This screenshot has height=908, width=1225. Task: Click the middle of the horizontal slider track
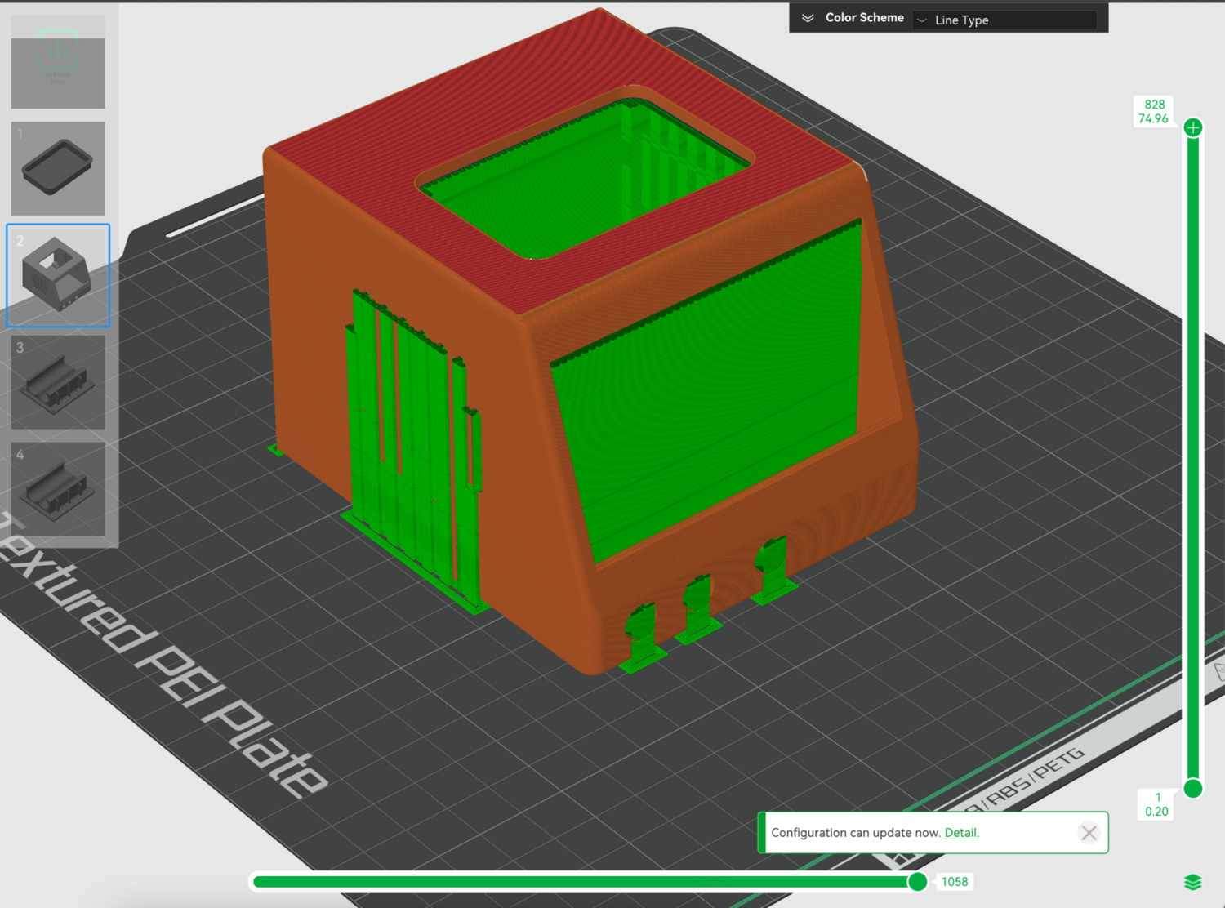tap(584, 882)
